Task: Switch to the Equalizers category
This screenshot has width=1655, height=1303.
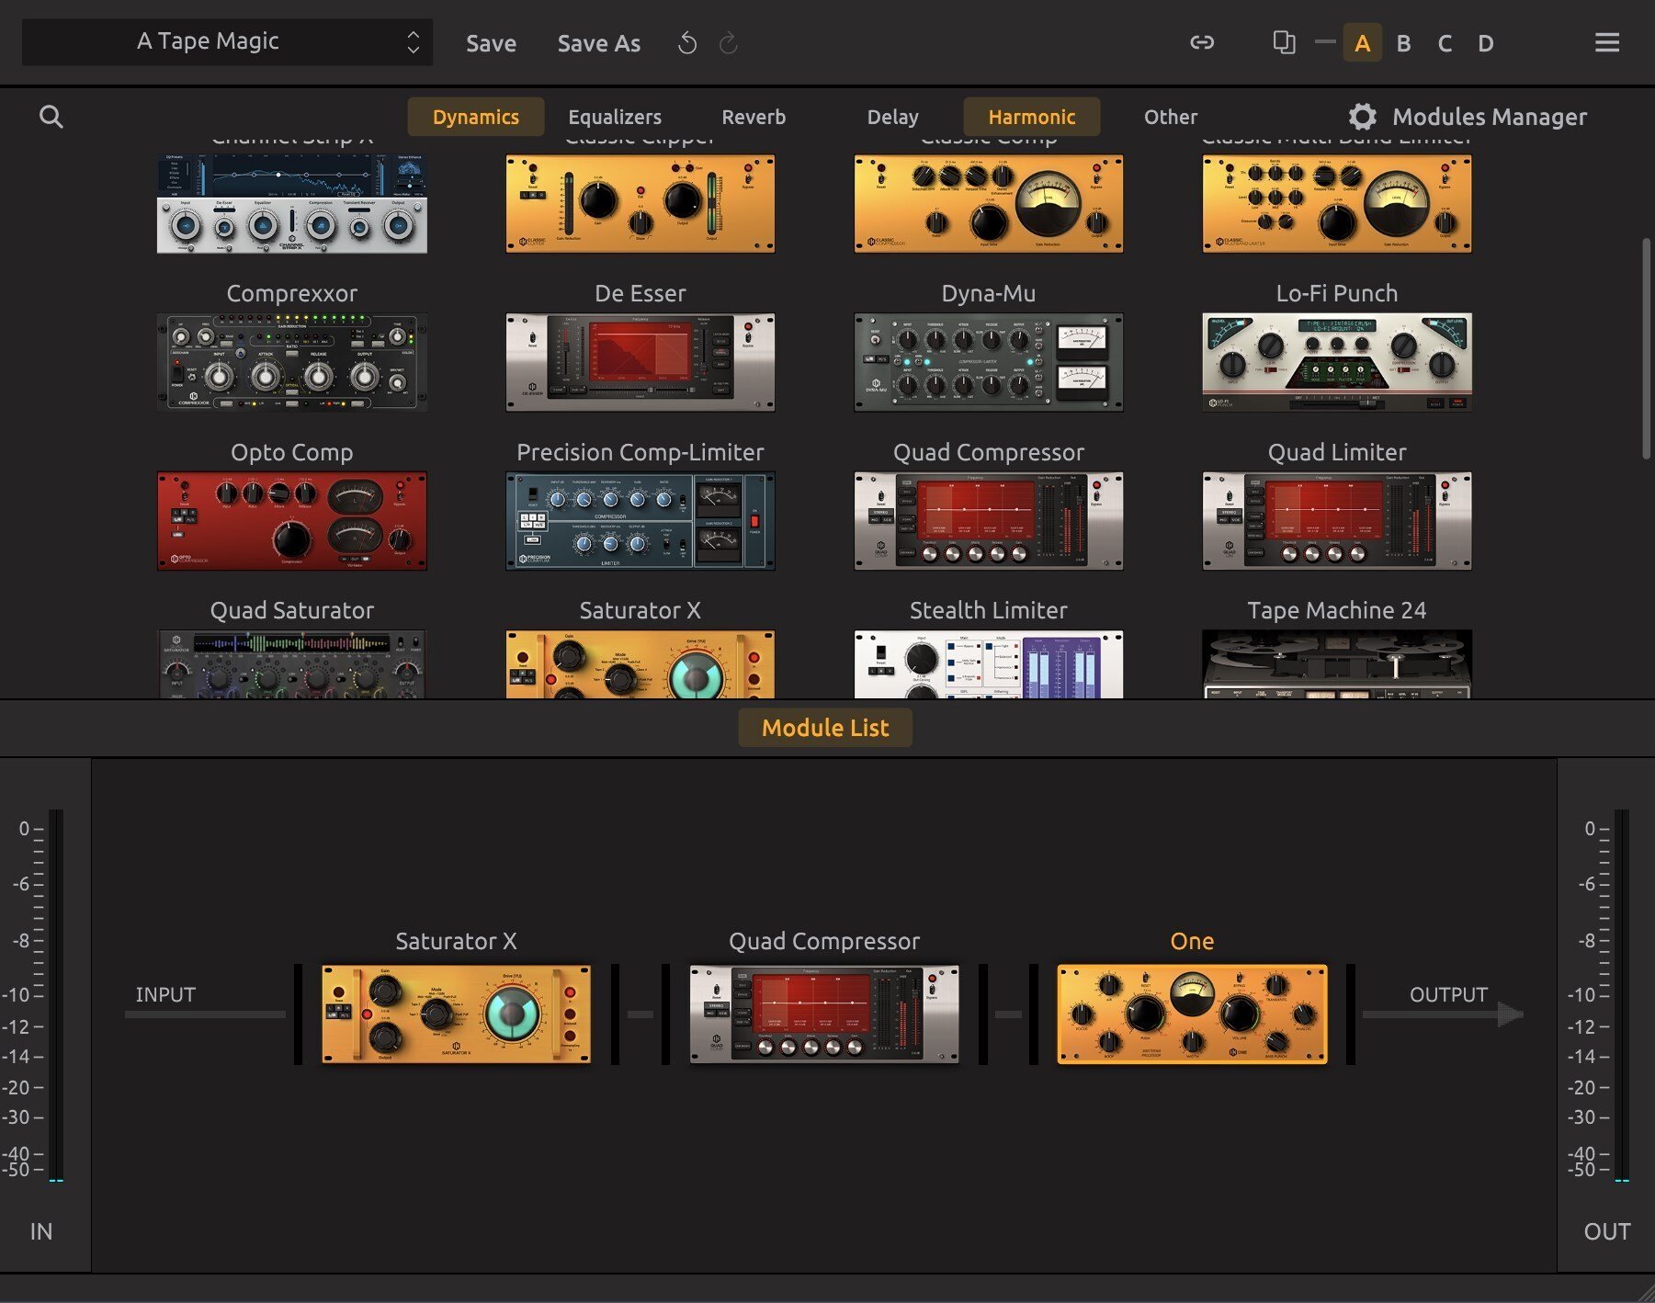Action: (x=615, y=117)
